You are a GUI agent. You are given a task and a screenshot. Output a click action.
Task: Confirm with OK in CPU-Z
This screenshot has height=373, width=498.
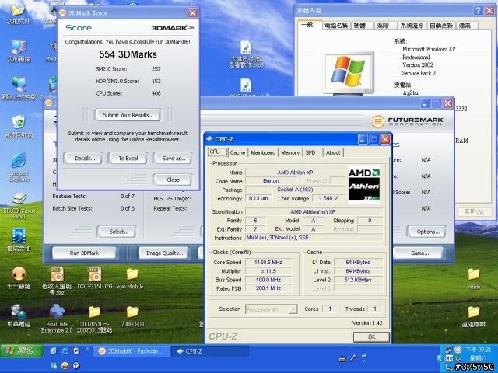pyautogui.click(x=371, y=336)
